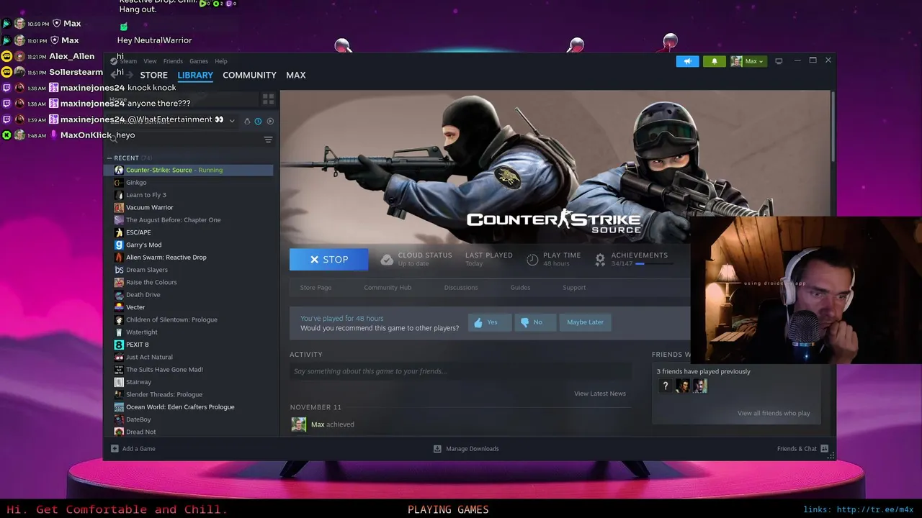Click the Alien Swarm: Reactive Drop icon

119,257
